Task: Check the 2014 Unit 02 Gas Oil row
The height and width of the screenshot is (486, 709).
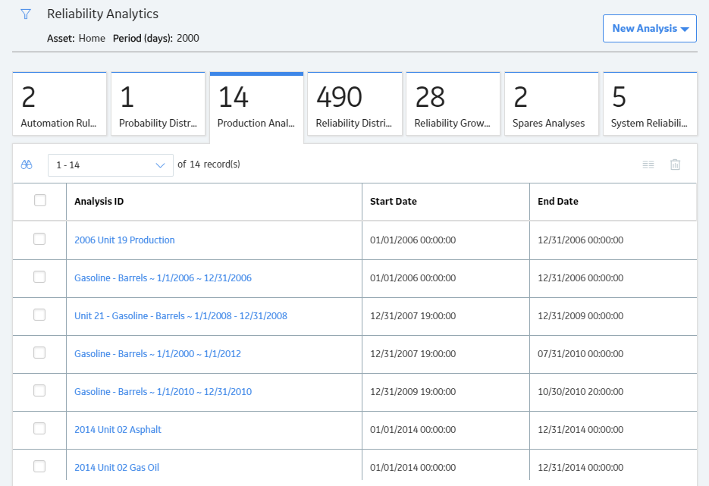Action: [x=39, y=466]
